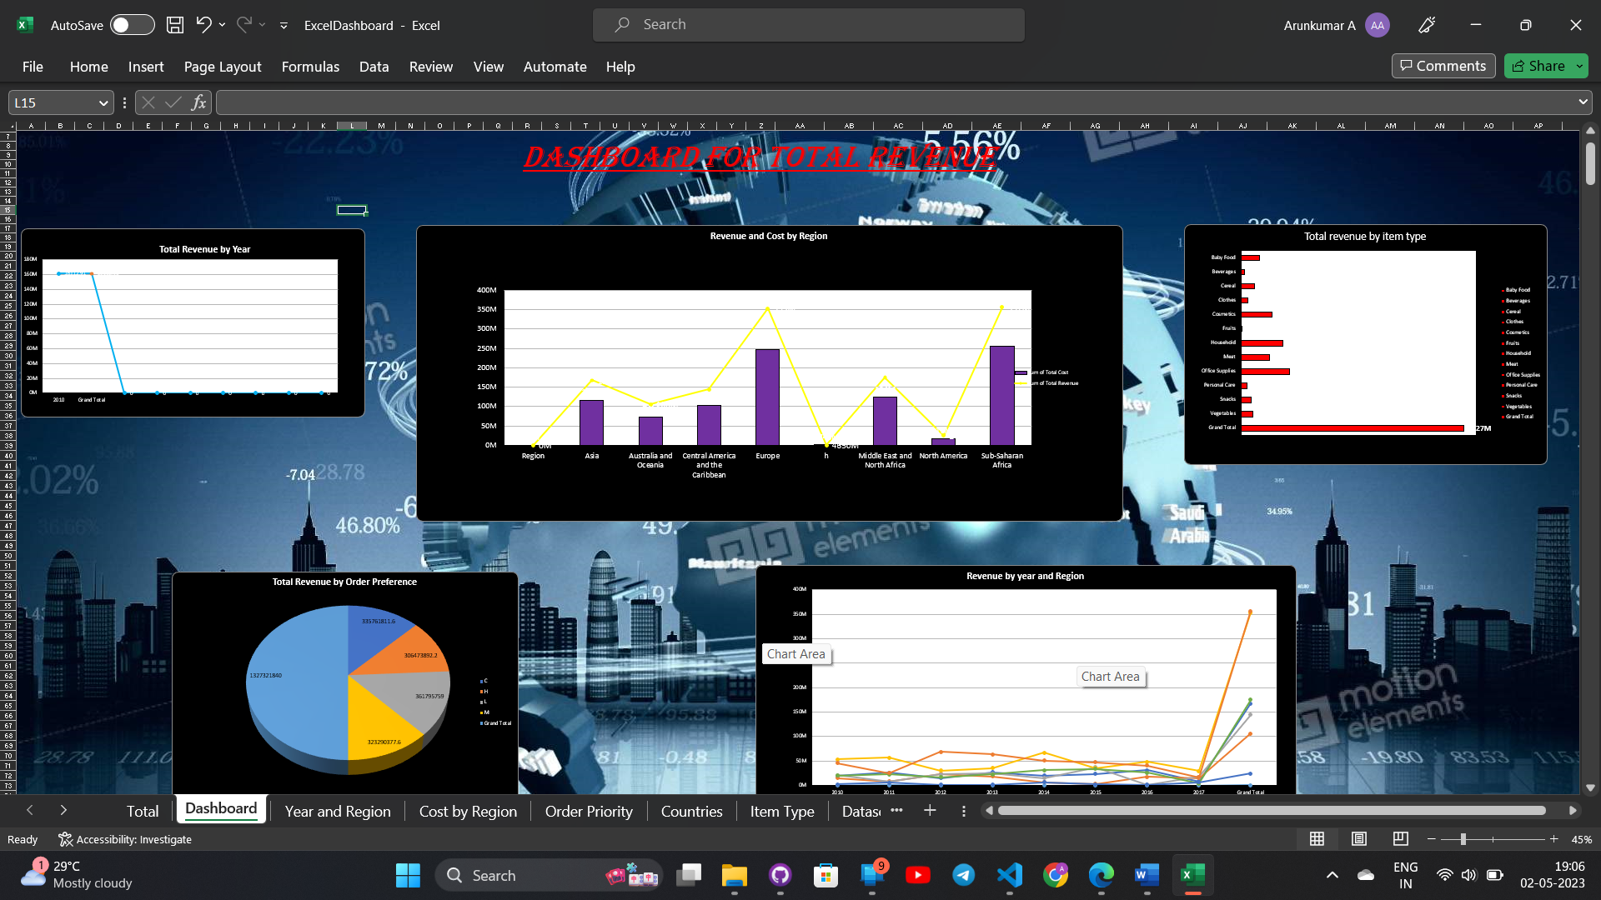The image size is (1601, 900).
Task: Click the Insert Function fx icon
Action: [x=198, y=102]
